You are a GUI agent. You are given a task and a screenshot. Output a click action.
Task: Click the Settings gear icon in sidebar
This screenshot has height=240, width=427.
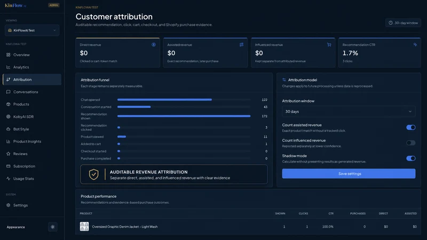[x=8, y=205]
